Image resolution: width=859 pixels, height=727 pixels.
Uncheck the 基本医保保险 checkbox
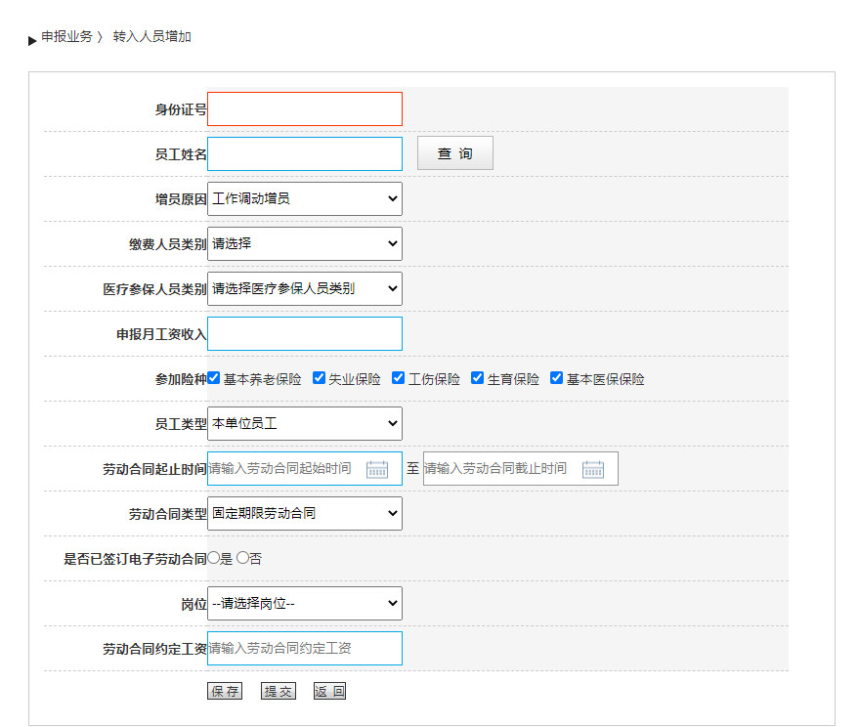click(x=557, y=378)
